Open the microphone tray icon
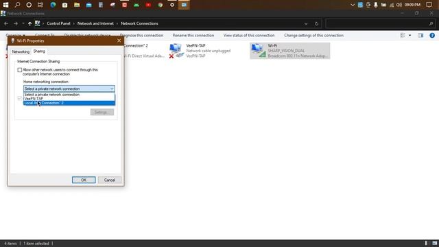The width and height of the screenshot is (439, 247). coord(376,5)
